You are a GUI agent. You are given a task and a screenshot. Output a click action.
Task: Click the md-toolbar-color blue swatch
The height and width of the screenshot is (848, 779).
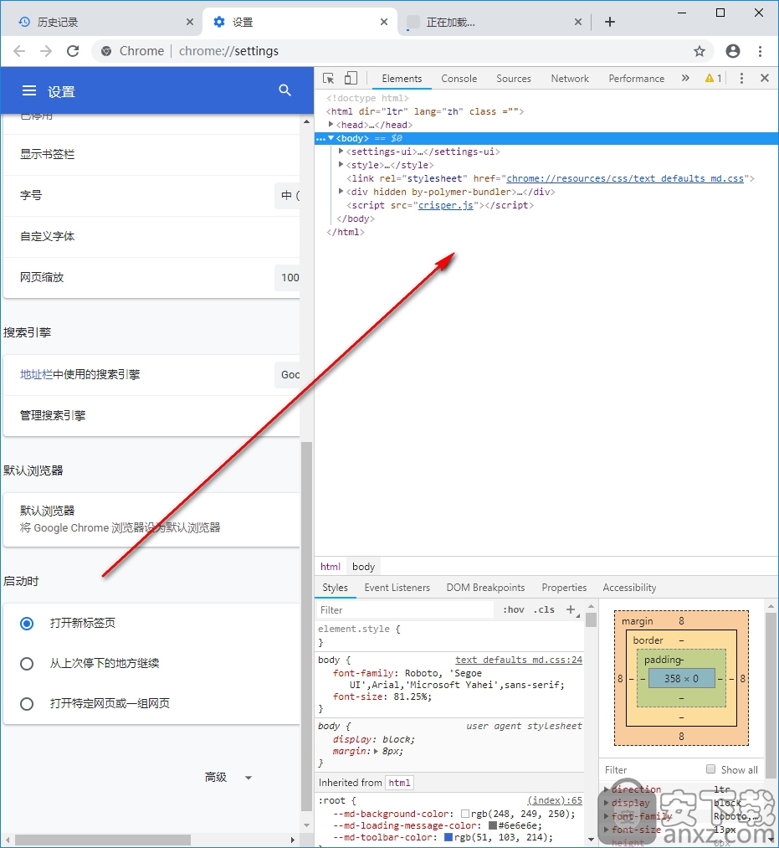(x=448, y=837)
